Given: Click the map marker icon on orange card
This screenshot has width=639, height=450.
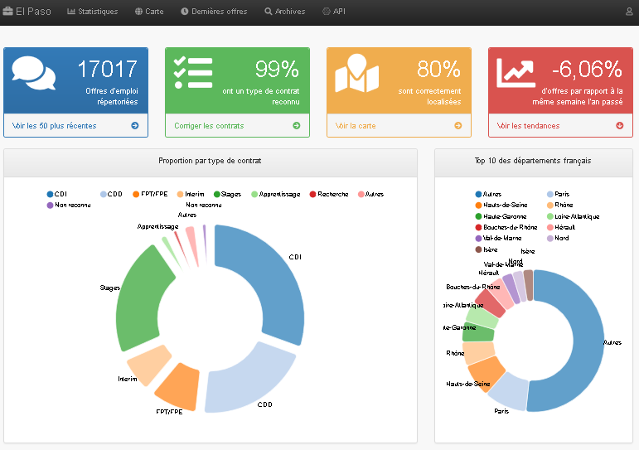Looking at the screenshot, I should tap(356, 74).
